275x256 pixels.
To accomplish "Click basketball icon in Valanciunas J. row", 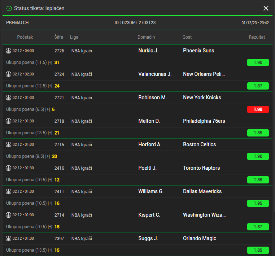I will 8,74.
